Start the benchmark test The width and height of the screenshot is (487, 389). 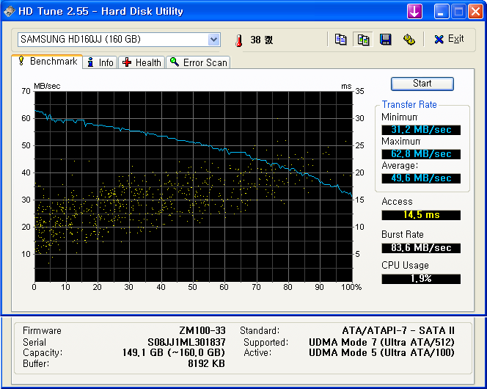422,84
